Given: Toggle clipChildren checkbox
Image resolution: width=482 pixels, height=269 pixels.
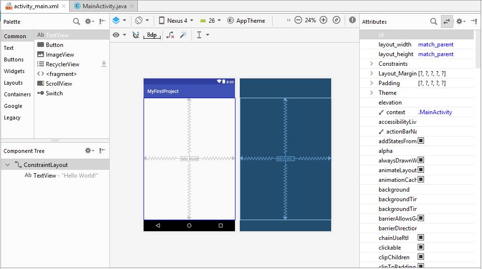Looking at the screenshot, I should tap(421, 257).
